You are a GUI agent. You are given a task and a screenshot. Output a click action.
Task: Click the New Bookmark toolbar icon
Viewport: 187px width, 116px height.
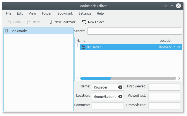[x=50, y=22]
